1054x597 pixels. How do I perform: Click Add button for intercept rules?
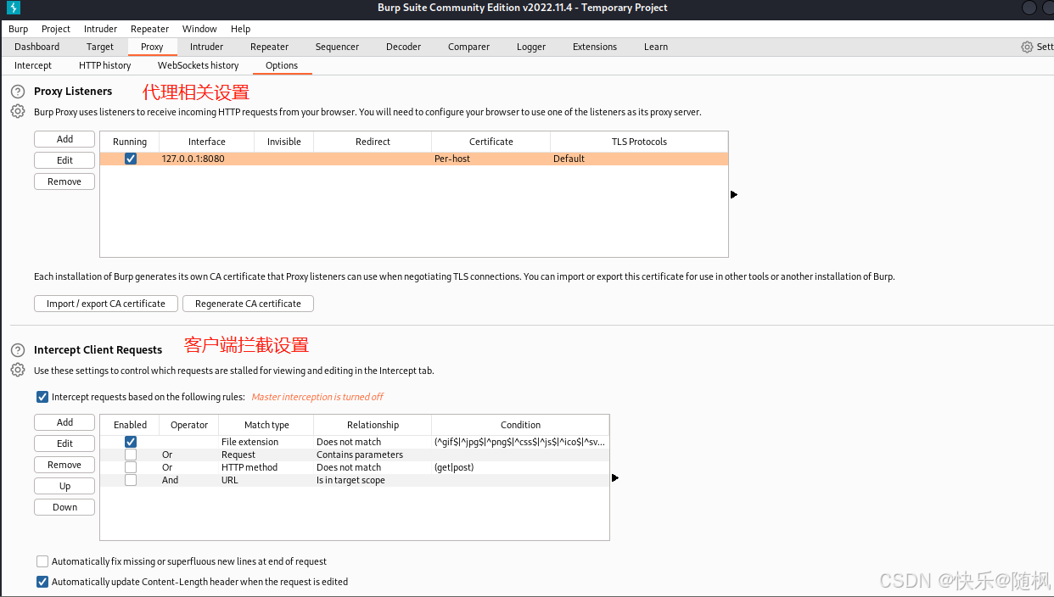click(x=64, y=422)
